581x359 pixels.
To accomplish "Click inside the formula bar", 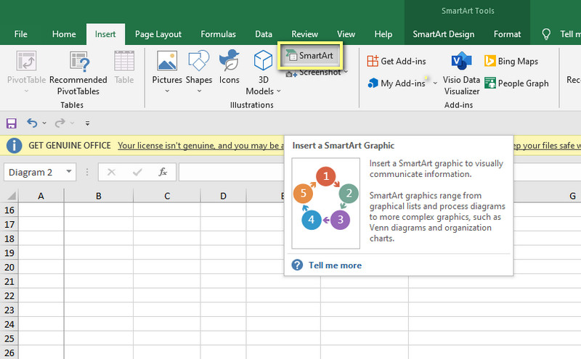I will 232,172.
